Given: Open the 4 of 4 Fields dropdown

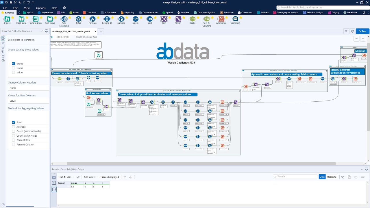Looking at the screenshot, I should pos(67,177).
